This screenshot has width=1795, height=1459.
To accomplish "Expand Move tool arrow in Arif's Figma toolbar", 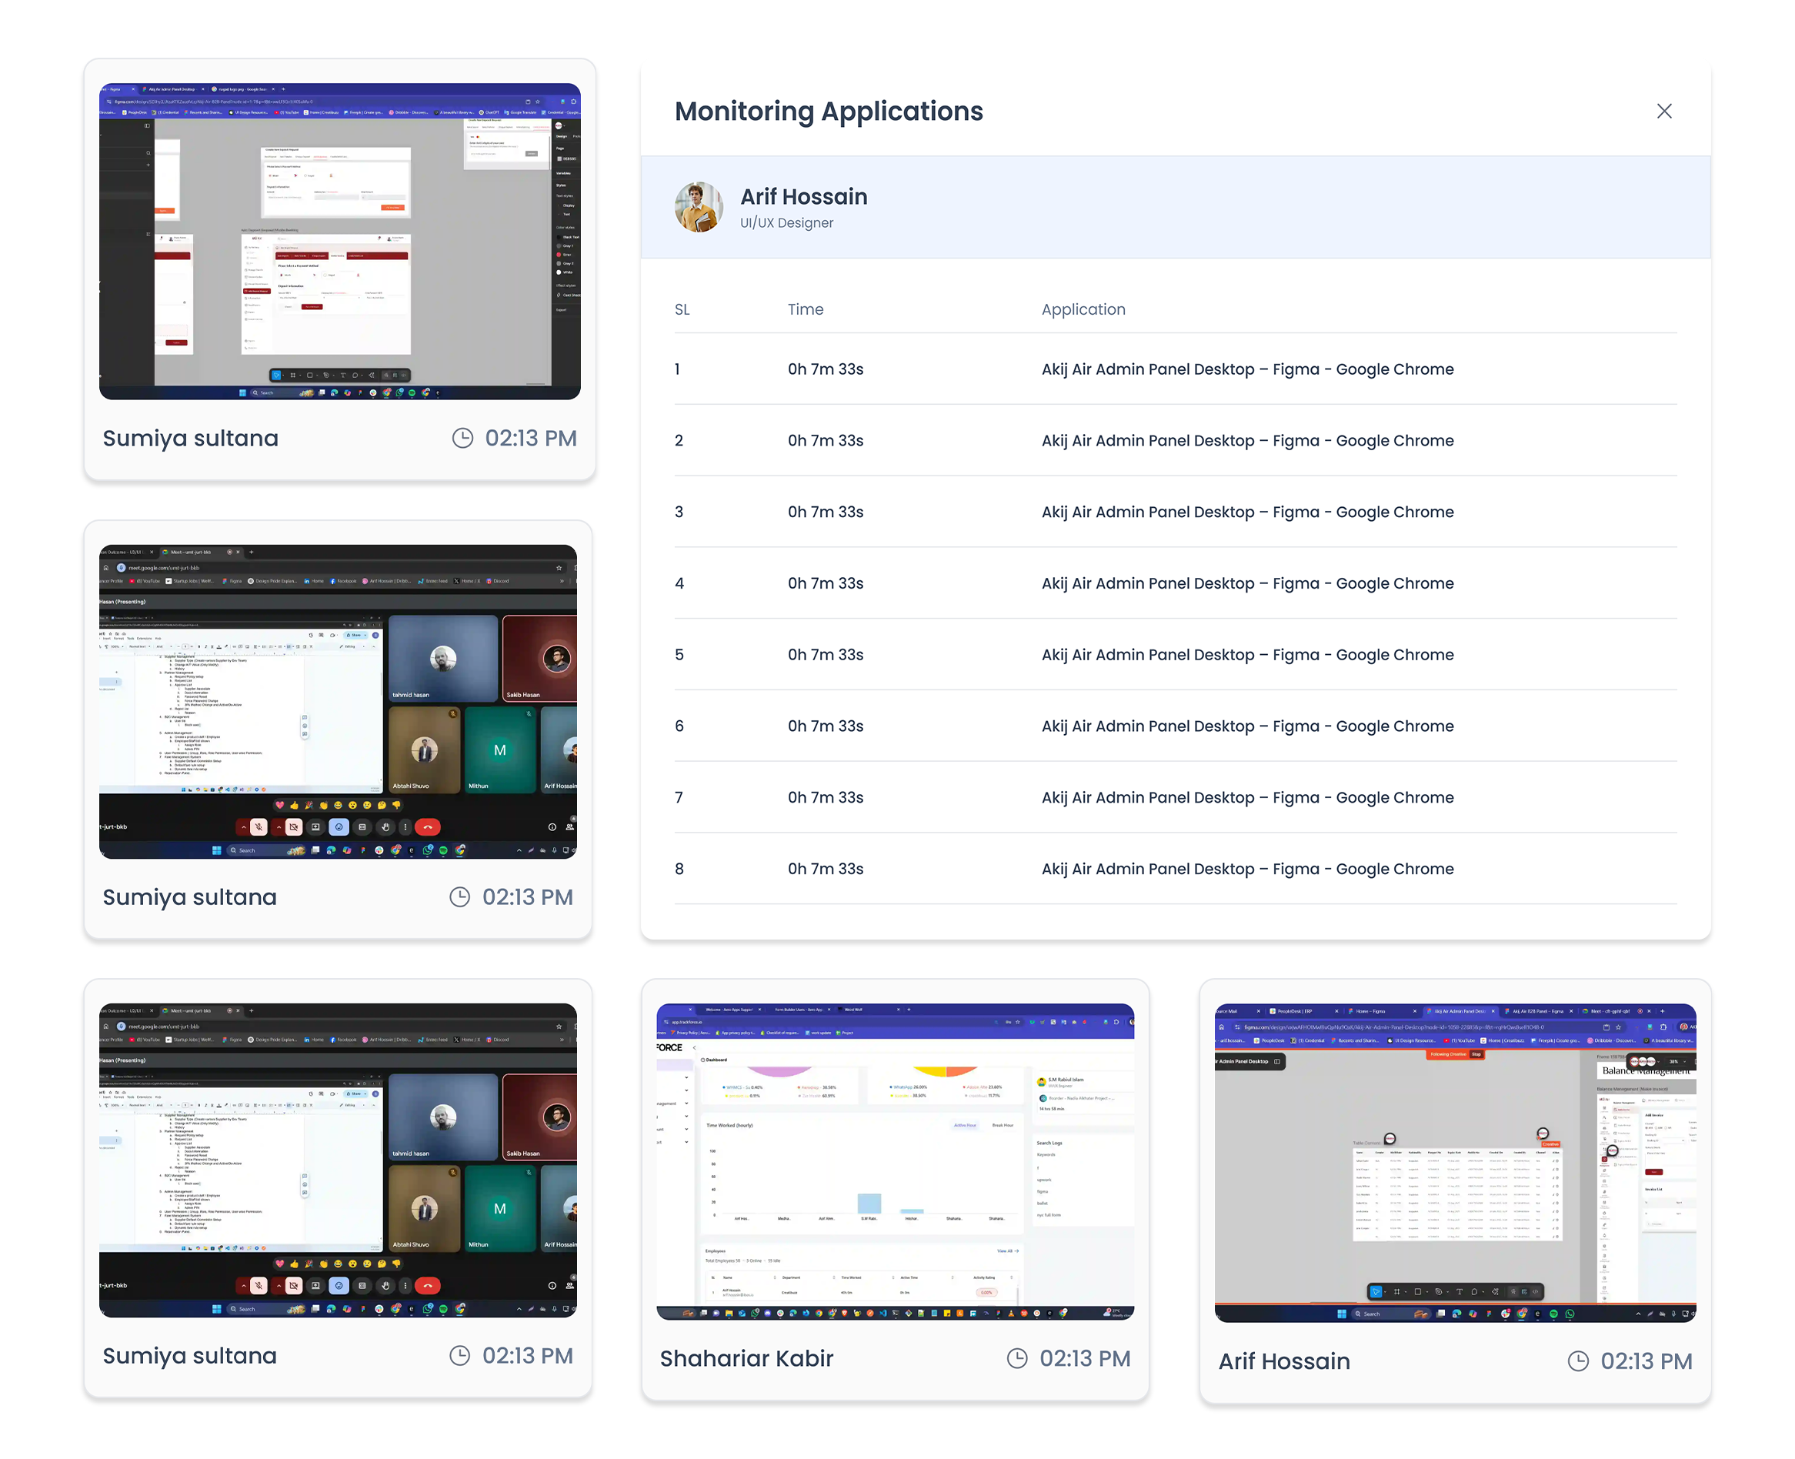I will (x=1386, y=1292).
